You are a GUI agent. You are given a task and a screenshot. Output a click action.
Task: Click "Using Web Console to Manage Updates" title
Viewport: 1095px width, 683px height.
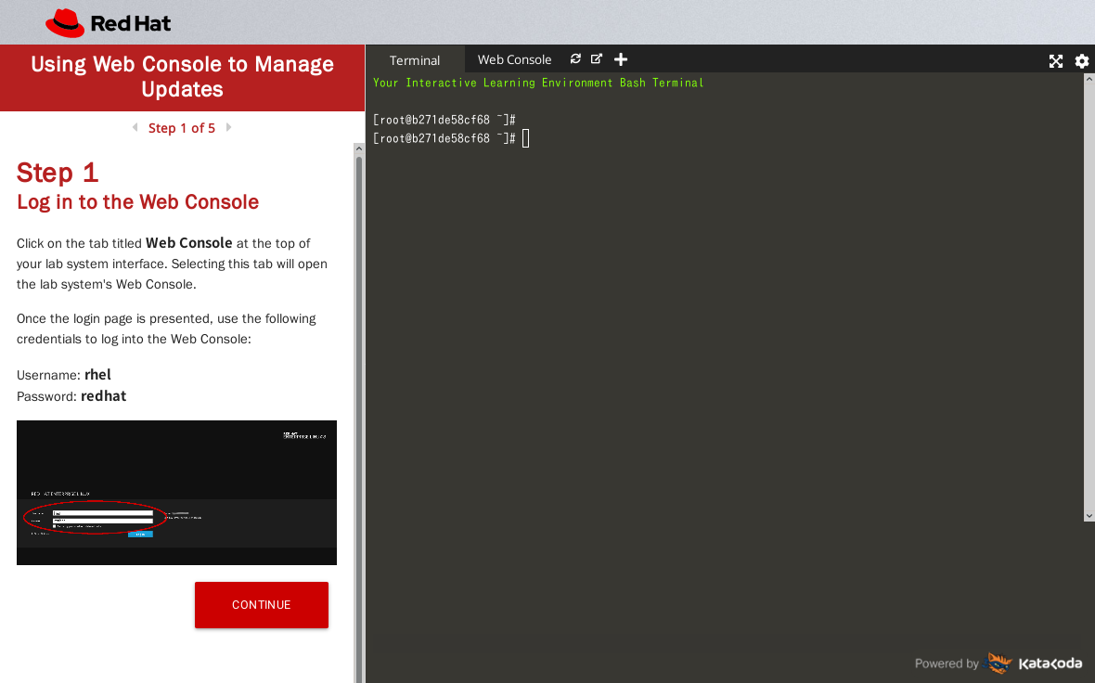click(x=182, y=77)
